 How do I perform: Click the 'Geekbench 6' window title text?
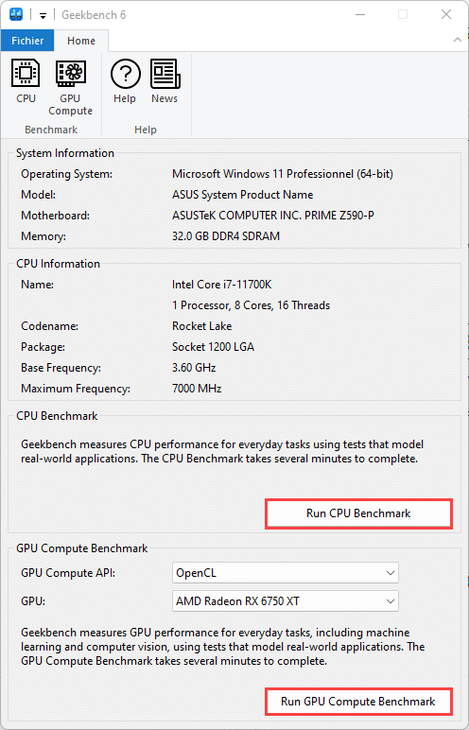click(x=94, y=15)
